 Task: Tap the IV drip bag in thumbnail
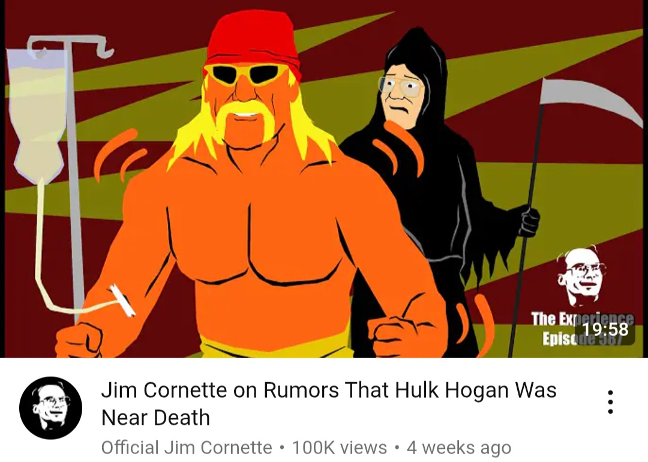tap(37, 116)
